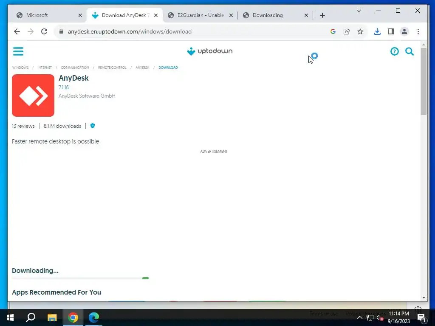435x326 pixels.
Task: Go back with the browser back arrow
Action: click(17, 31)
